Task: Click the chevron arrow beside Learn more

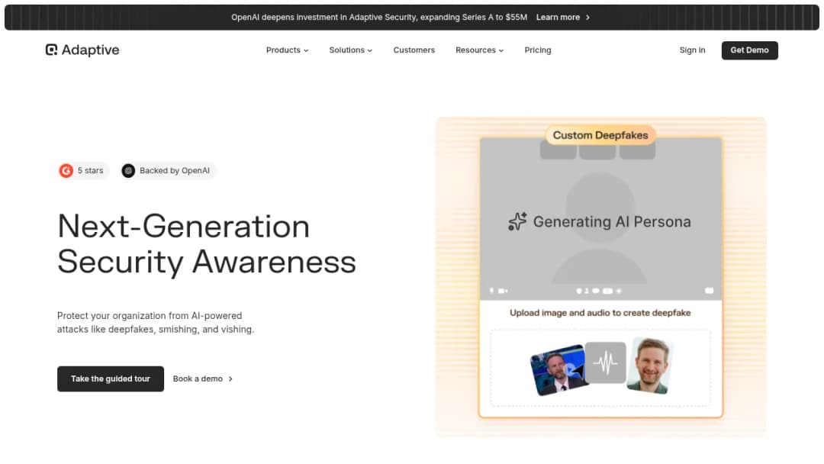Action: pos(587,18)
